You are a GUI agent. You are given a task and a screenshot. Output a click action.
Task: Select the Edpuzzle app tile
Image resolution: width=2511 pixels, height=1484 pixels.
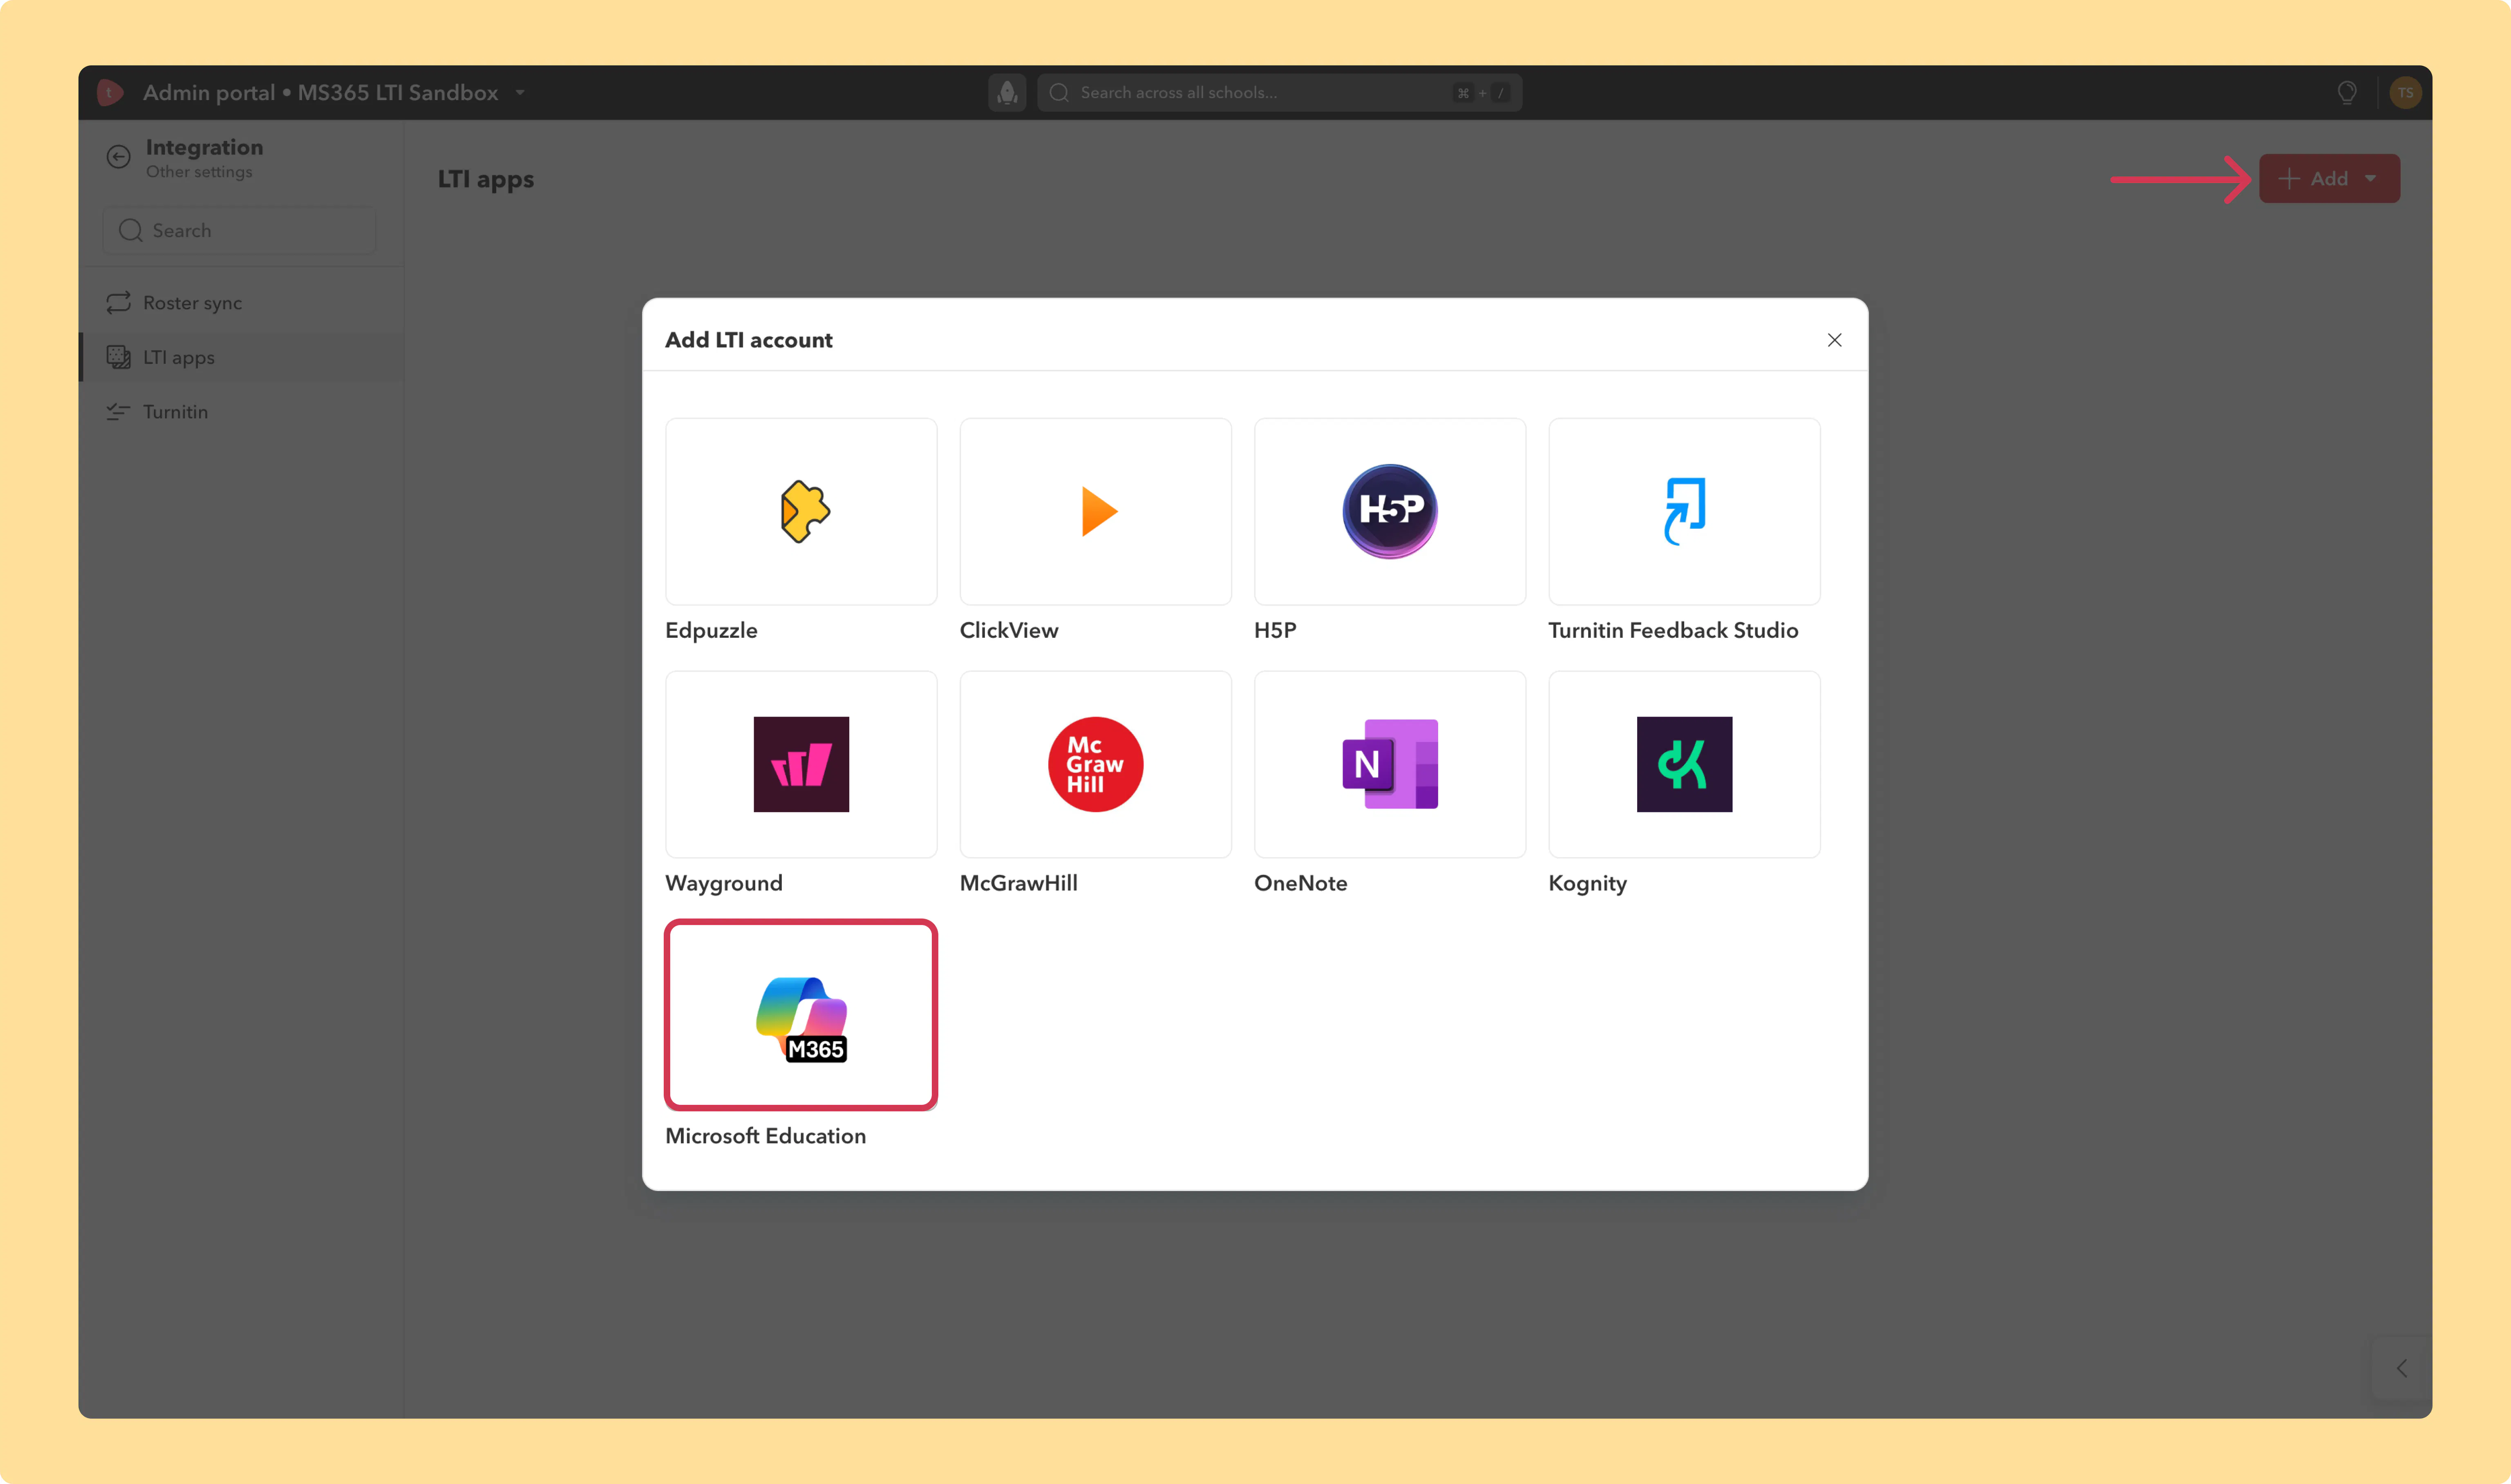point(801,511)
